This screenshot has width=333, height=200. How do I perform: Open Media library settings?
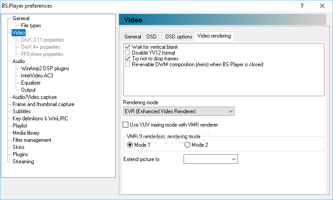click(26, 133)
